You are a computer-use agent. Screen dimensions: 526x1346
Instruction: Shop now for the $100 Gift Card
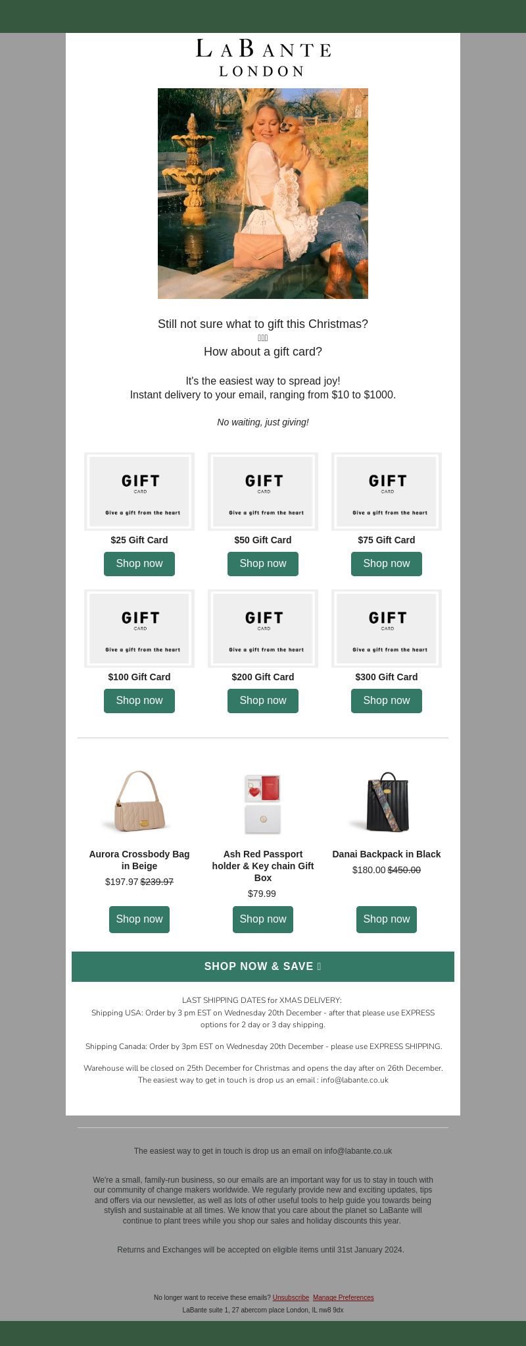139,701
